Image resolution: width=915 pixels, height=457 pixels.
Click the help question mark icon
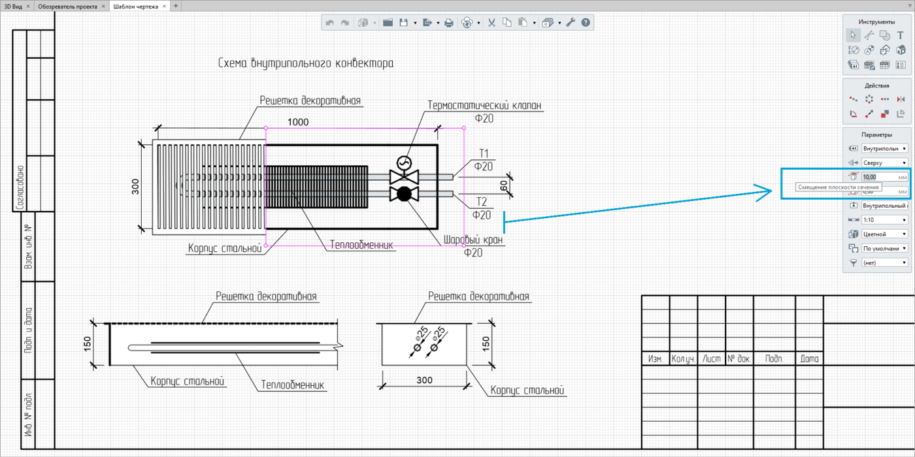586,23
